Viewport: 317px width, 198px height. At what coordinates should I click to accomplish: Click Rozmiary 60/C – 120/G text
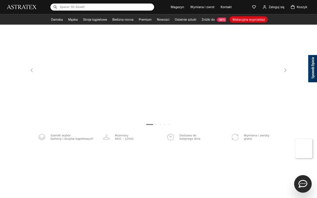[x=124, y=137]
